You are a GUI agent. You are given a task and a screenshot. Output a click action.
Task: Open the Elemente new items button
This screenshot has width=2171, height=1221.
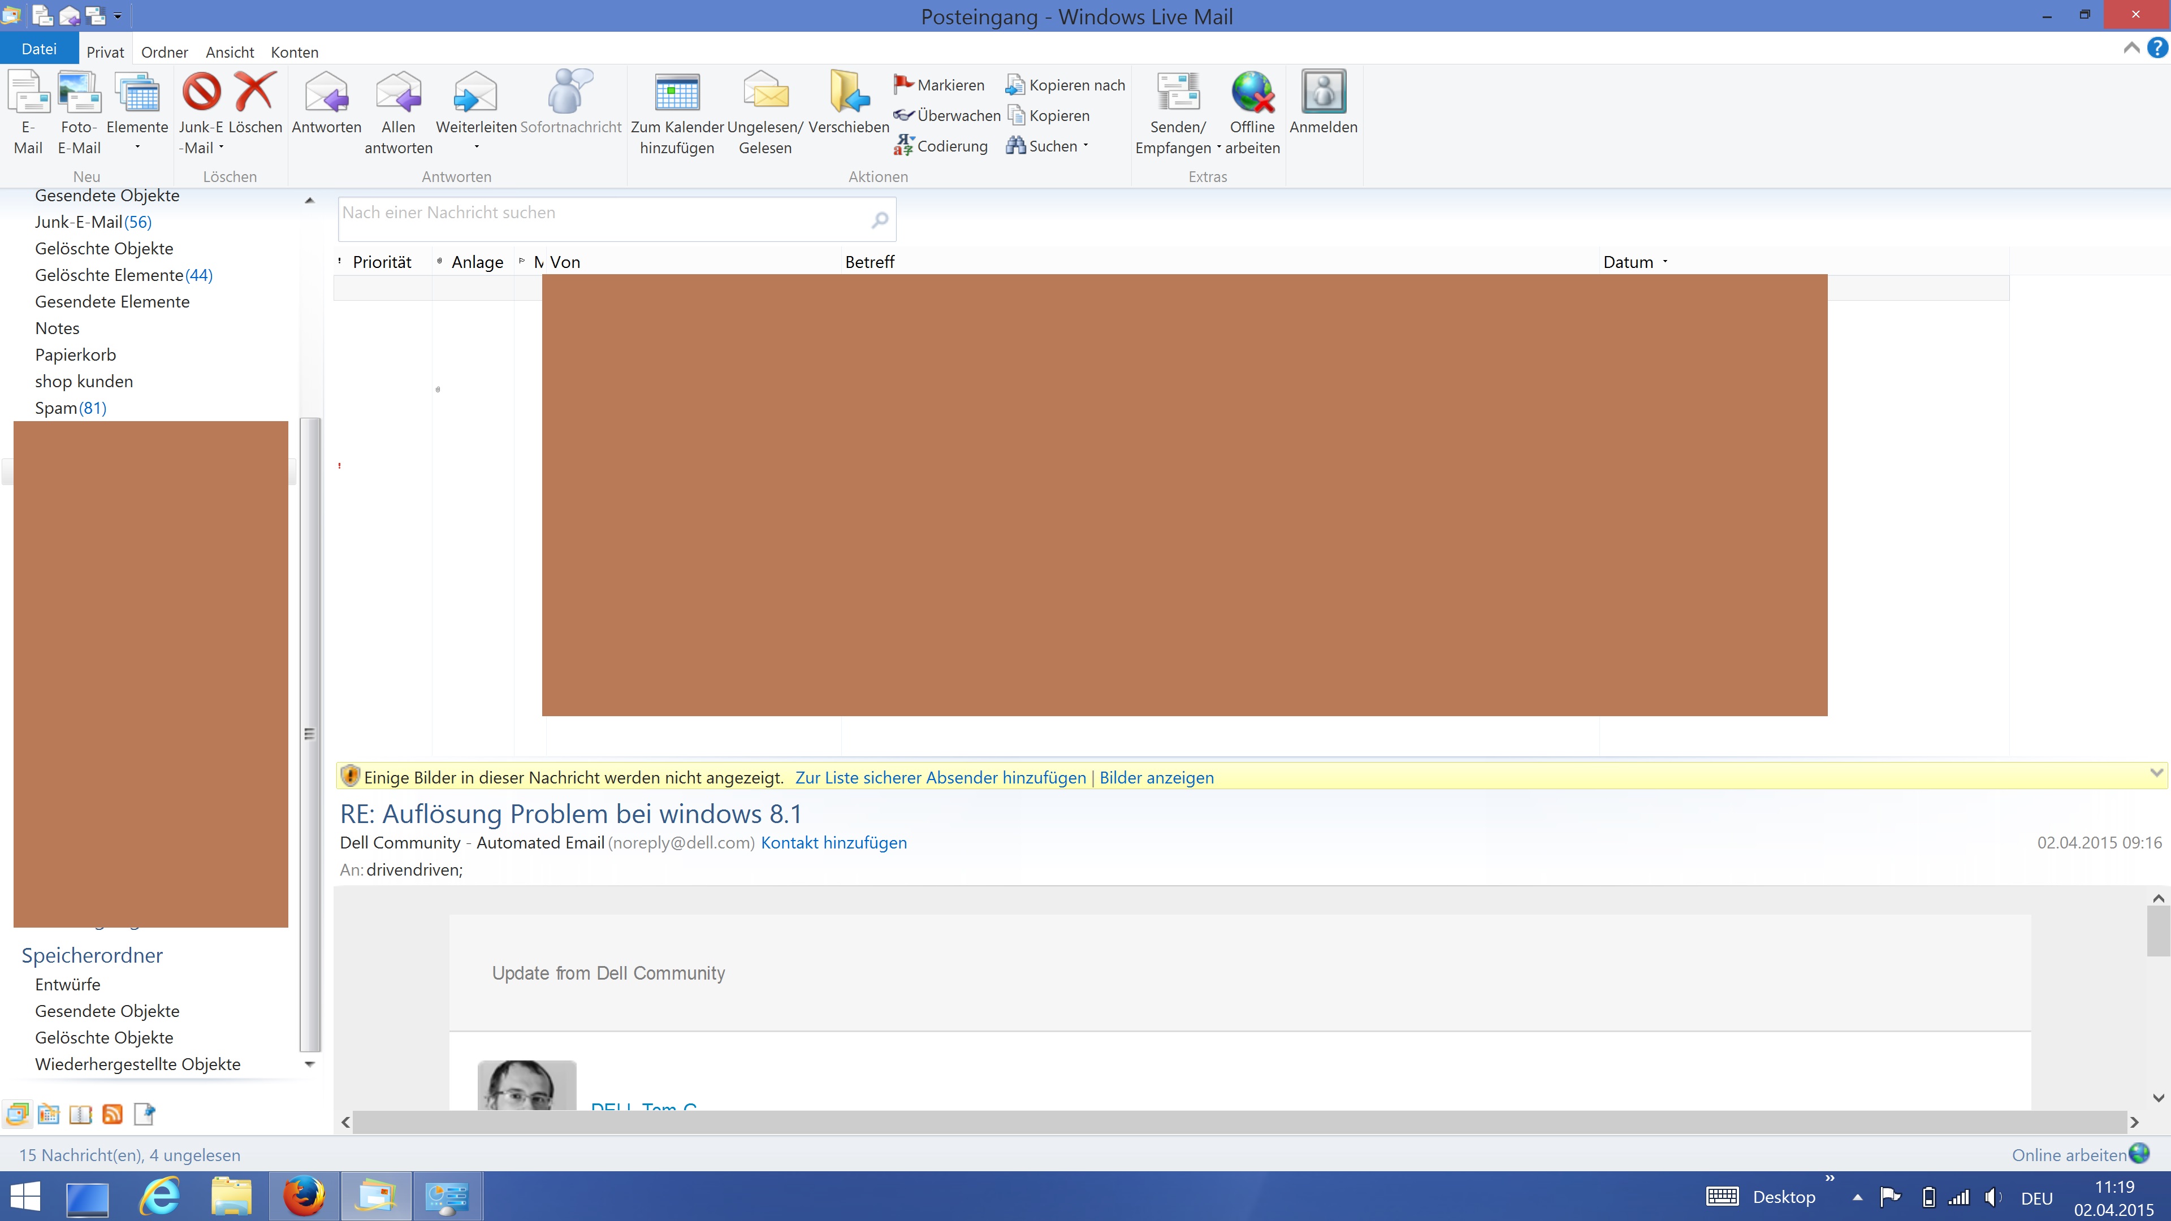click(x=137, y=113)
